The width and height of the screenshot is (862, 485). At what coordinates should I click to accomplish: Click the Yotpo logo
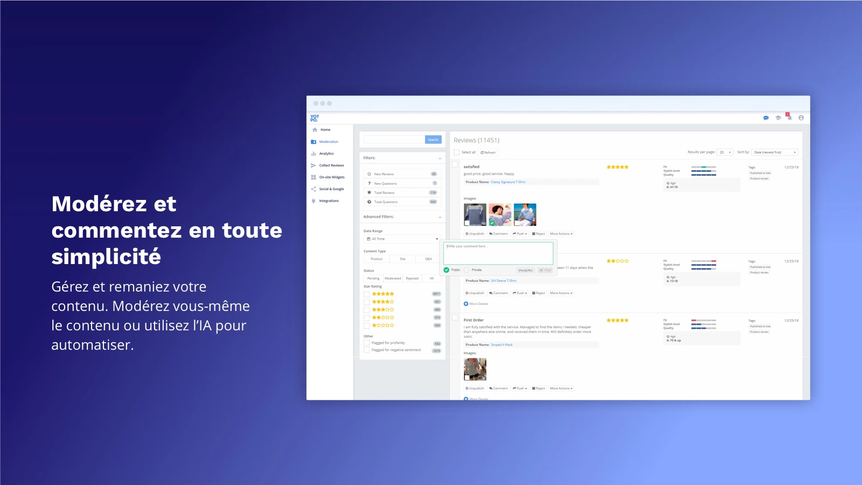(x=315, y=118)
